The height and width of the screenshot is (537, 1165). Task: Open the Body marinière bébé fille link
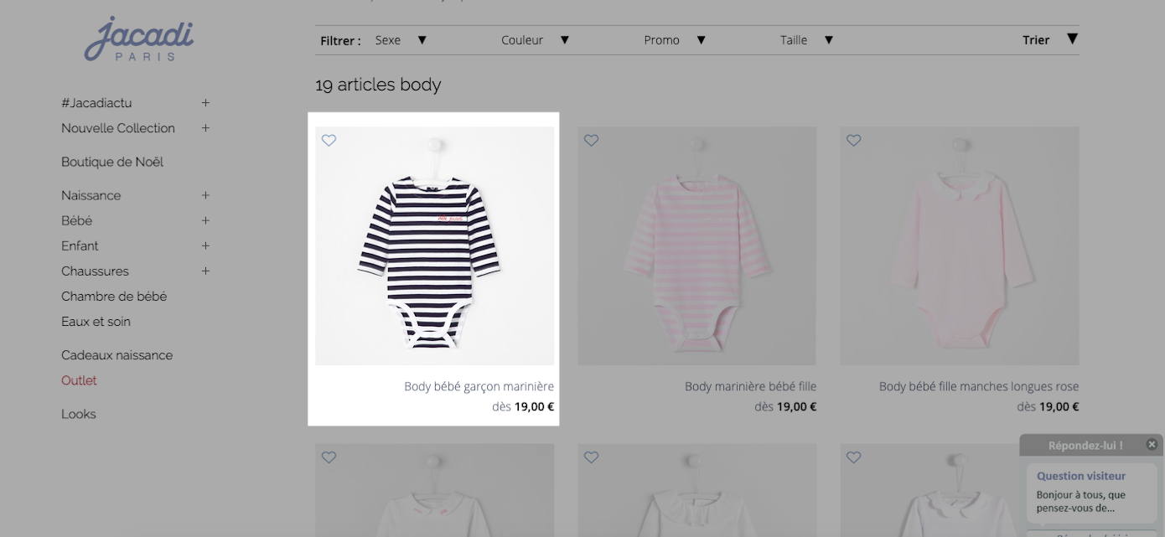[x=750, y=386]
